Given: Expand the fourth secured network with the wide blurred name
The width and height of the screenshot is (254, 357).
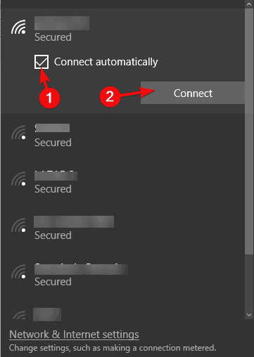Looking at the screenshot, I should 123,229.
